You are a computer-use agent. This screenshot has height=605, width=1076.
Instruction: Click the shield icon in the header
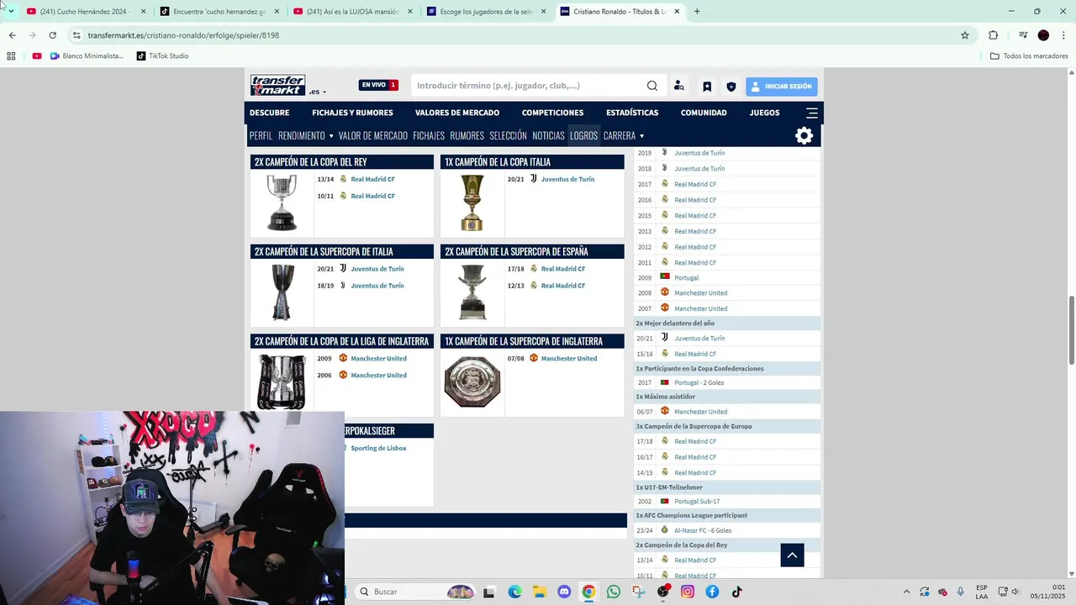point(731,87)
